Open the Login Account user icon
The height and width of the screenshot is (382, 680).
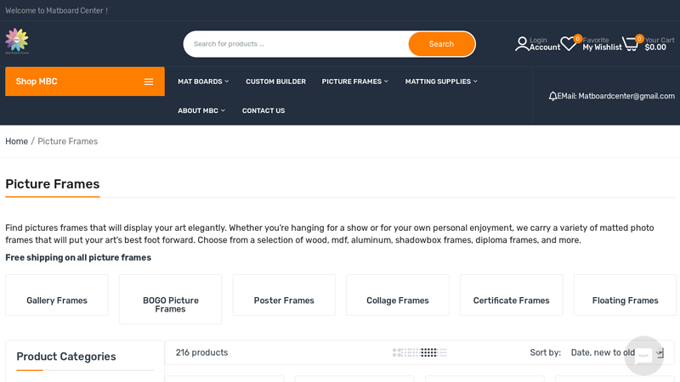[521, 44]
